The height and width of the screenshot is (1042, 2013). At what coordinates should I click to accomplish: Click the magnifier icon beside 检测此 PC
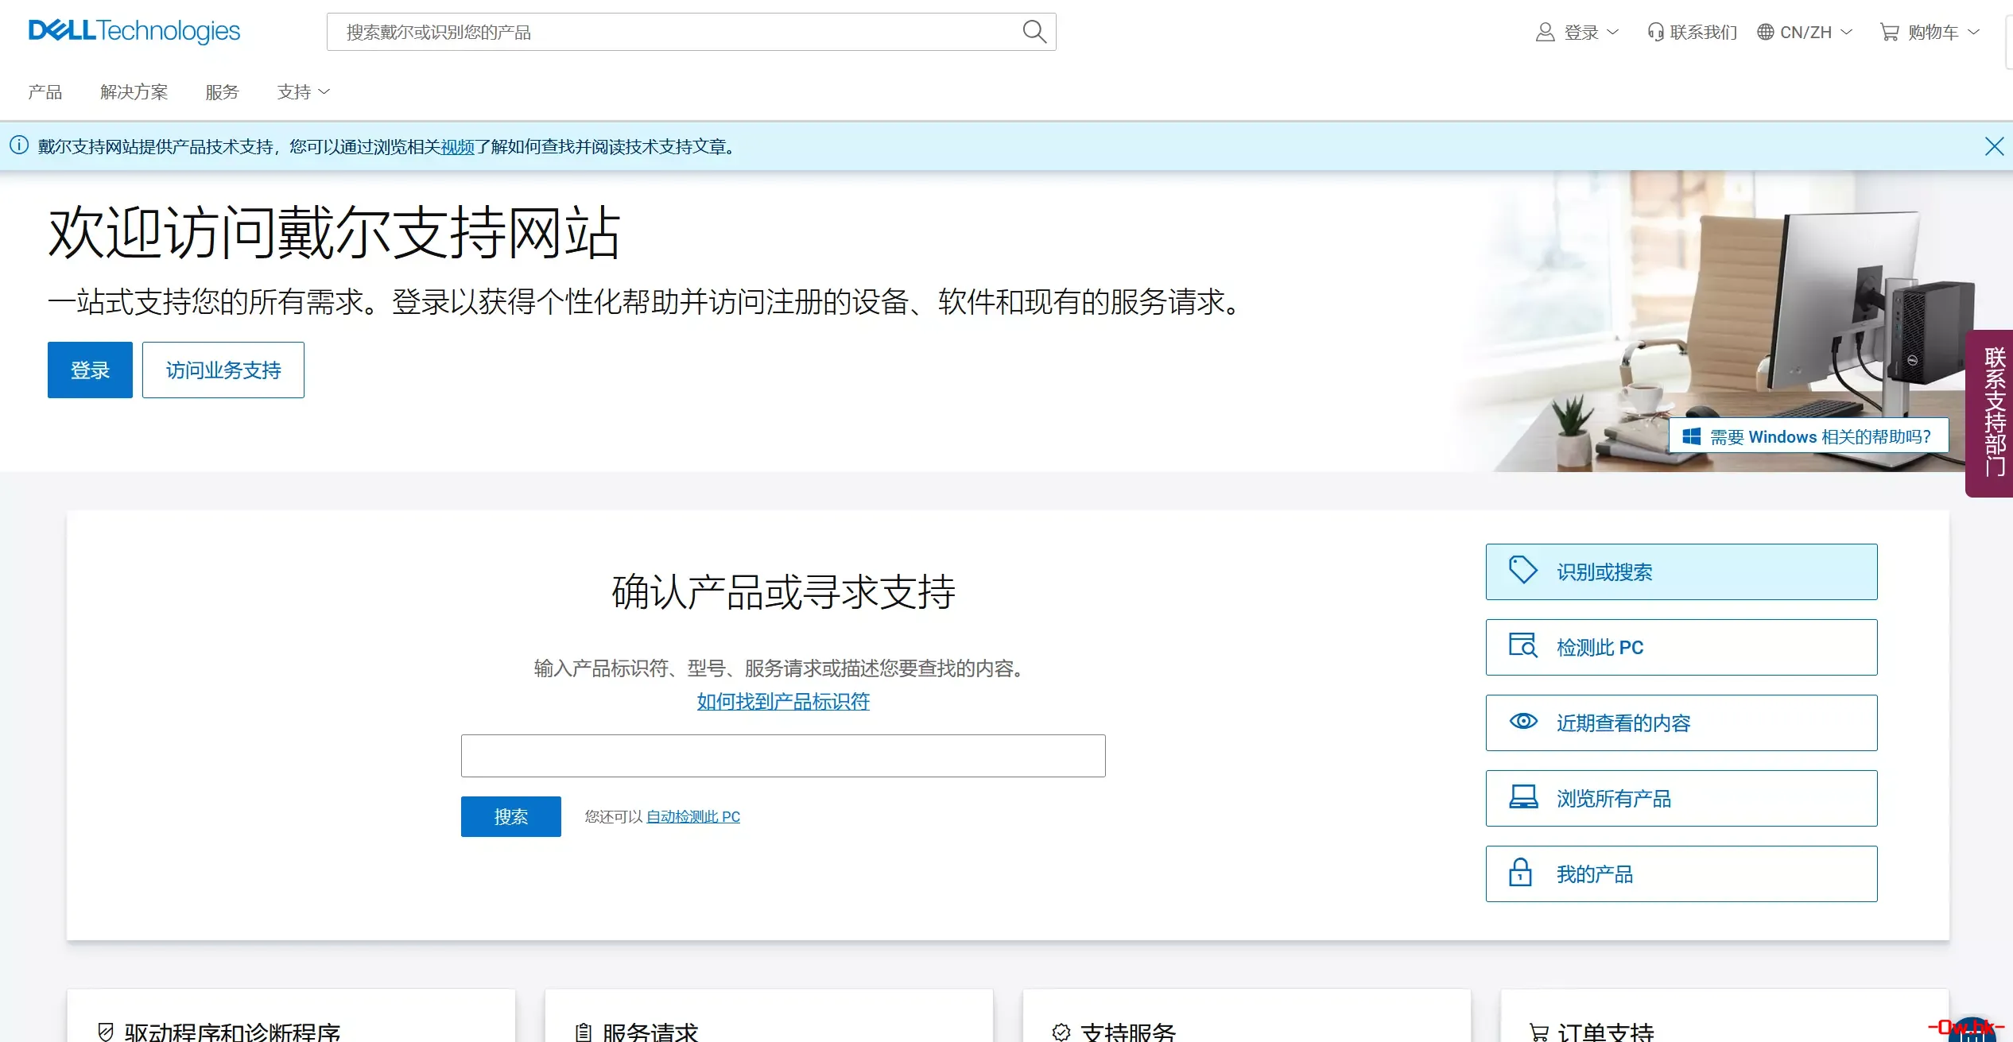(1523, 645)
